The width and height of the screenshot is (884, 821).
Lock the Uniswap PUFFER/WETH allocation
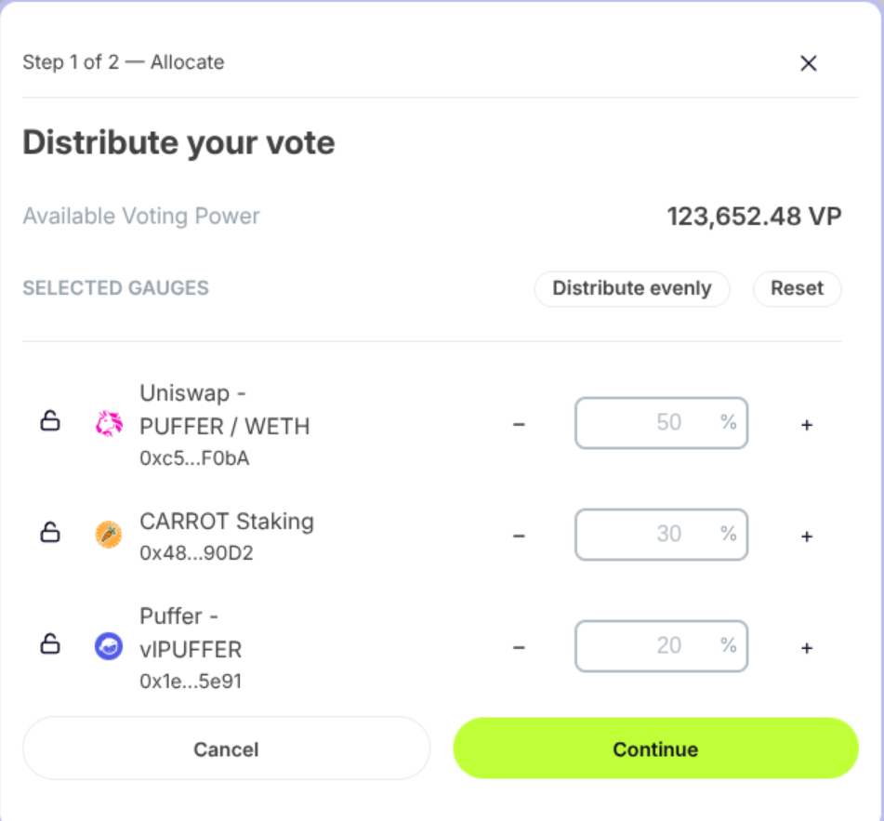click(x=51, y=423)
